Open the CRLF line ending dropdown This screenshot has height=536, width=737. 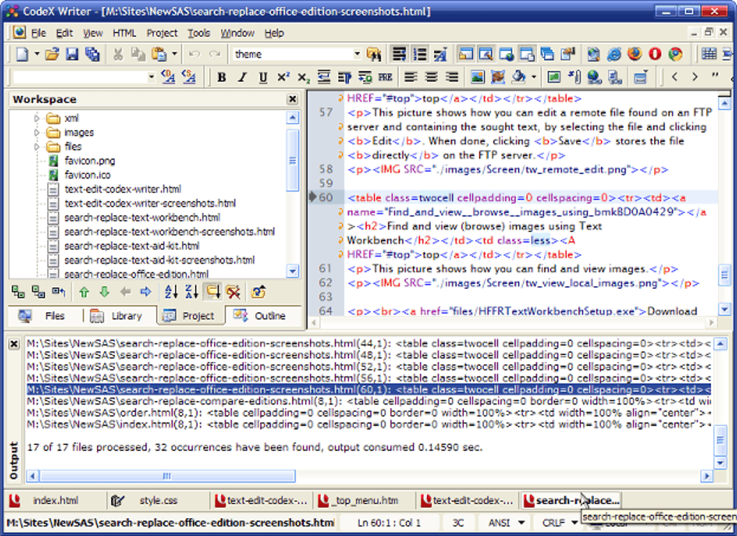pyautogui.click(x=574, y=522)
